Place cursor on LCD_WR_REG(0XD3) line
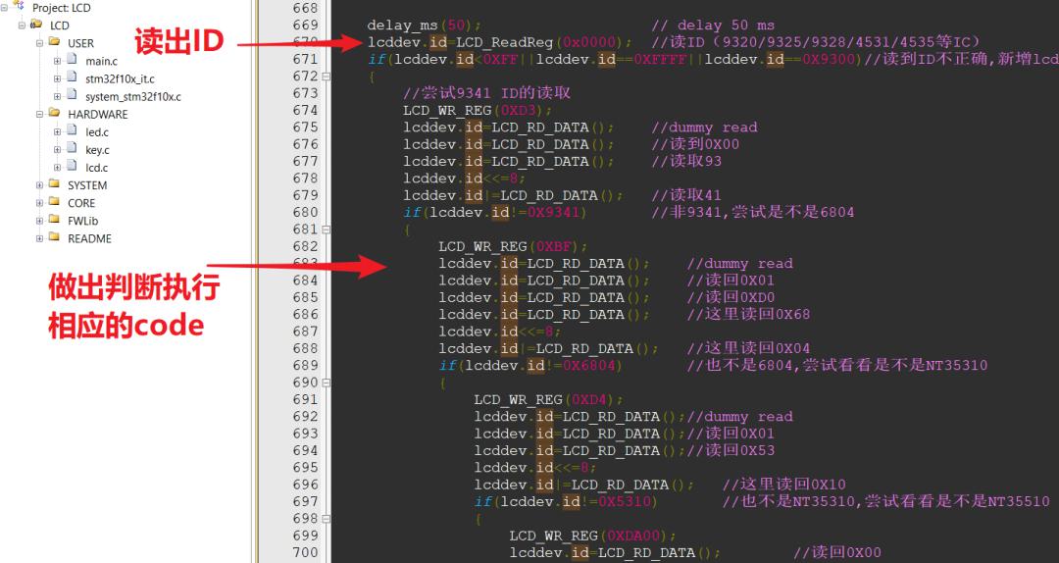 479,110
